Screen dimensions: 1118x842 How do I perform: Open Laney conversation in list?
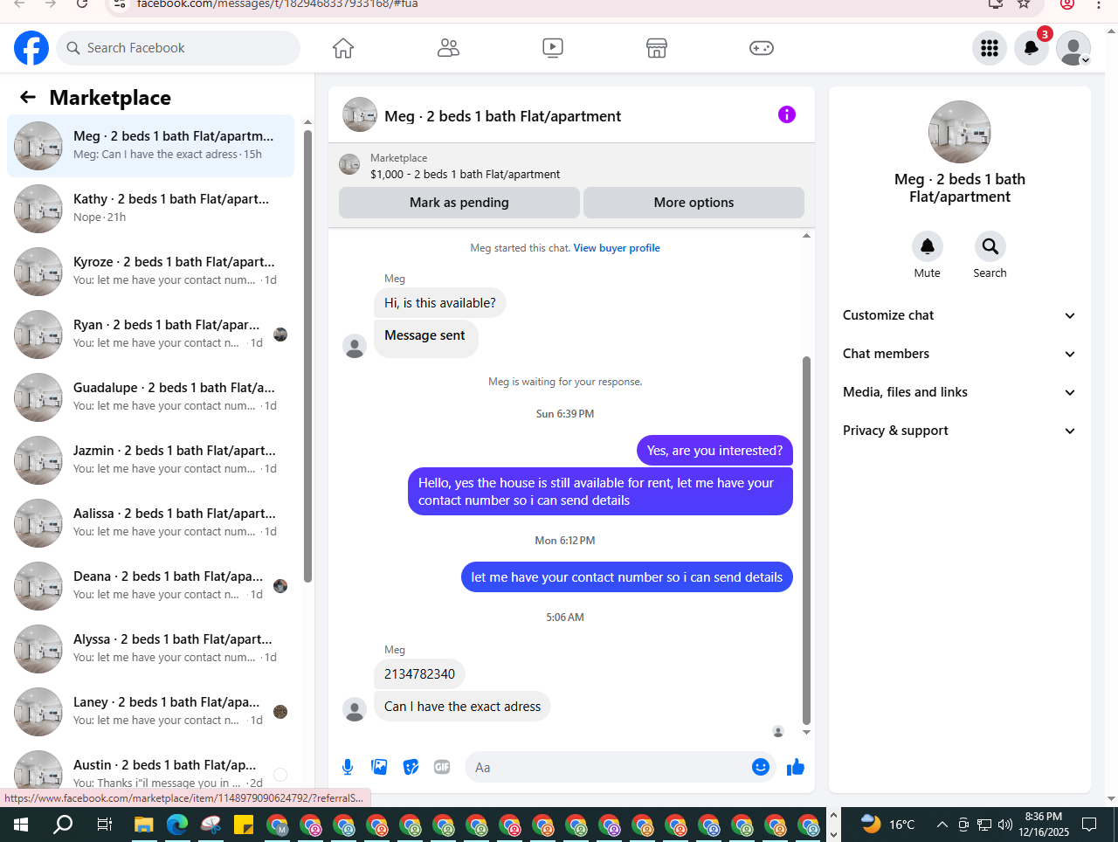tap(150, 712)
